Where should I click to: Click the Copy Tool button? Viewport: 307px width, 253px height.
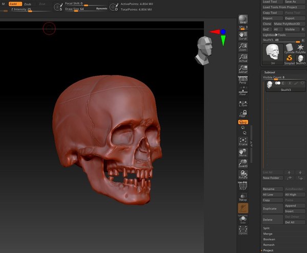(273, 13)
